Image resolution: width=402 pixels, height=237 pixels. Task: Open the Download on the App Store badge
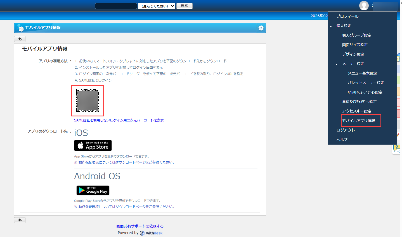93,145
